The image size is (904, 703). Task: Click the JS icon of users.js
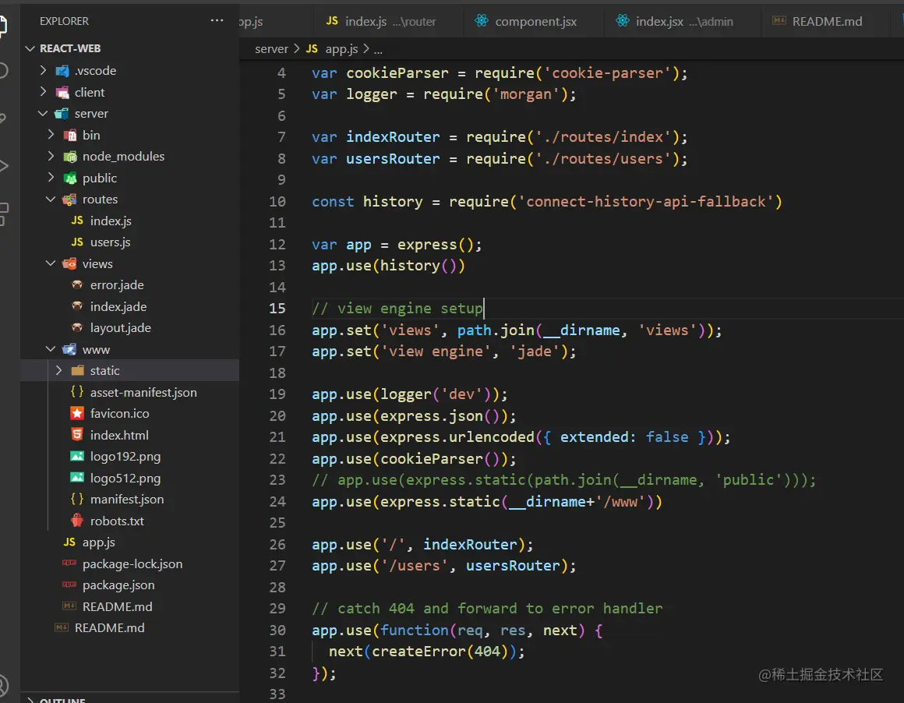(x=77, y=242)
